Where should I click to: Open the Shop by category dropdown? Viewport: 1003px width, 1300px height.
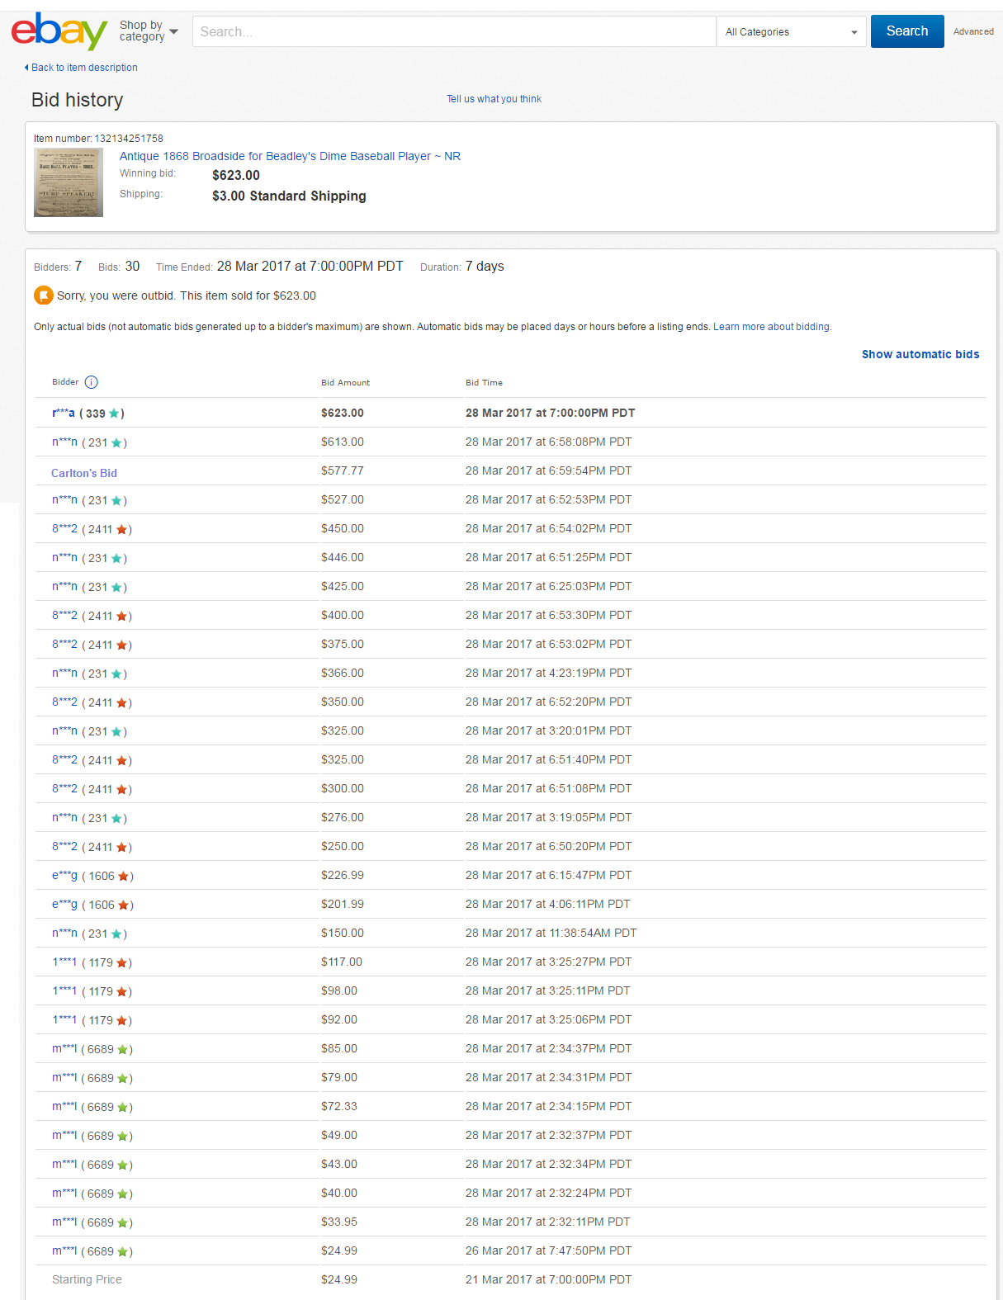pos(149,31)
